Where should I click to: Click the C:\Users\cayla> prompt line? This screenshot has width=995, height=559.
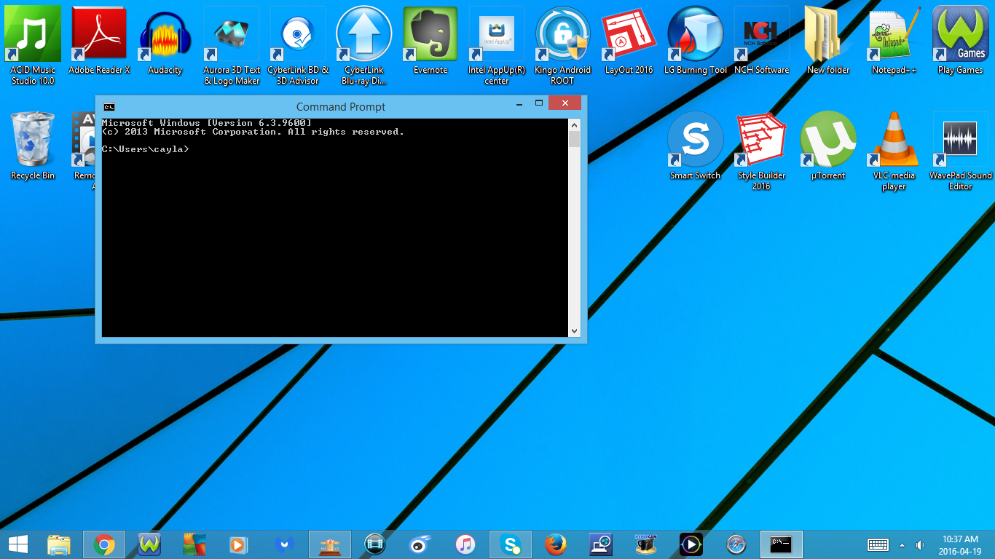point(146,149)
